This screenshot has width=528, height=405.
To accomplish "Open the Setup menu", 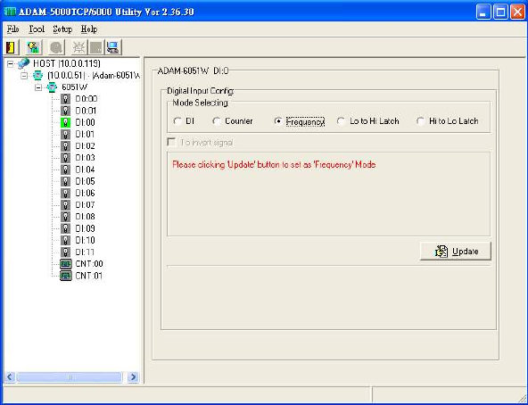I will [x=62, y=29].
